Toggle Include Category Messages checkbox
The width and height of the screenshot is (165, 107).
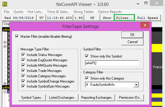(x=23, y=76)
